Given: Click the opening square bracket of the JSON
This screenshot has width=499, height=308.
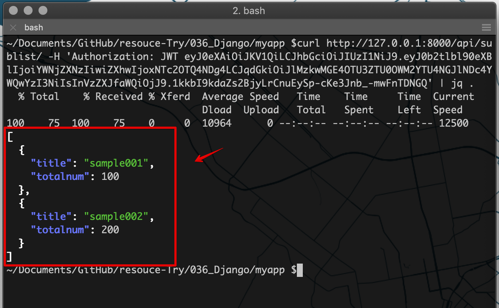Looking at the screenshot, I should point(10,136).
